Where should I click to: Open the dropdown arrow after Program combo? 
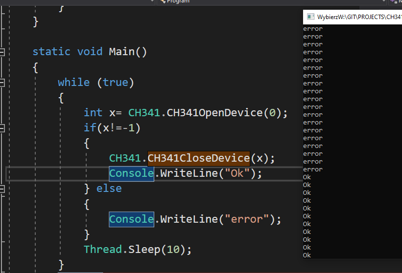coord(384,1)
